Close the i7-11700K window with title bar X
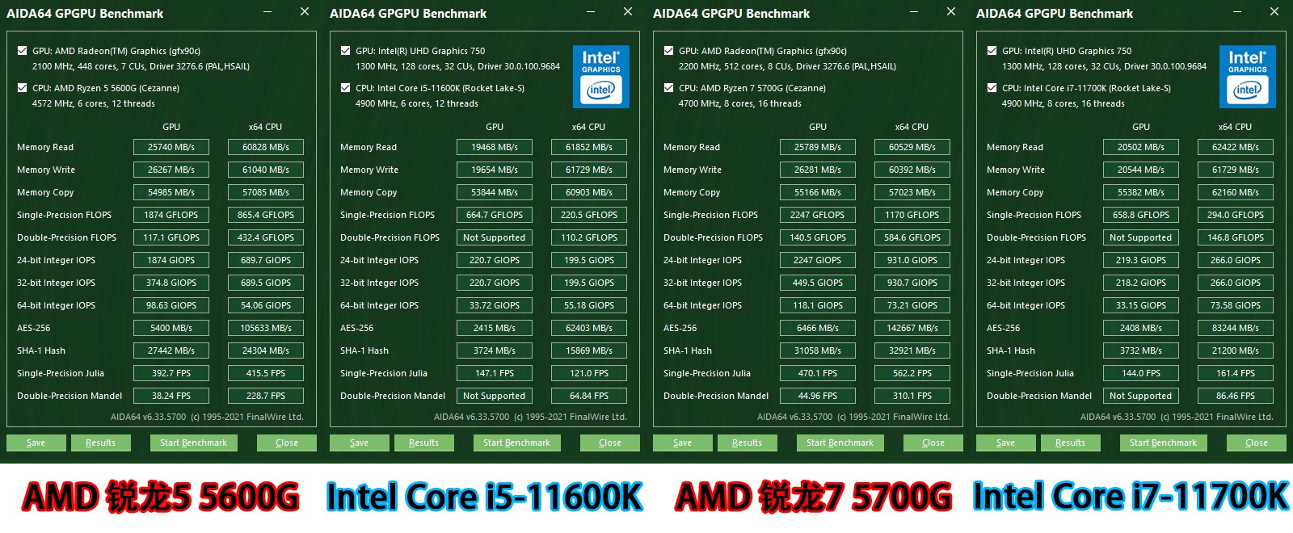Screen dimensions: 1293x533 1274,12
